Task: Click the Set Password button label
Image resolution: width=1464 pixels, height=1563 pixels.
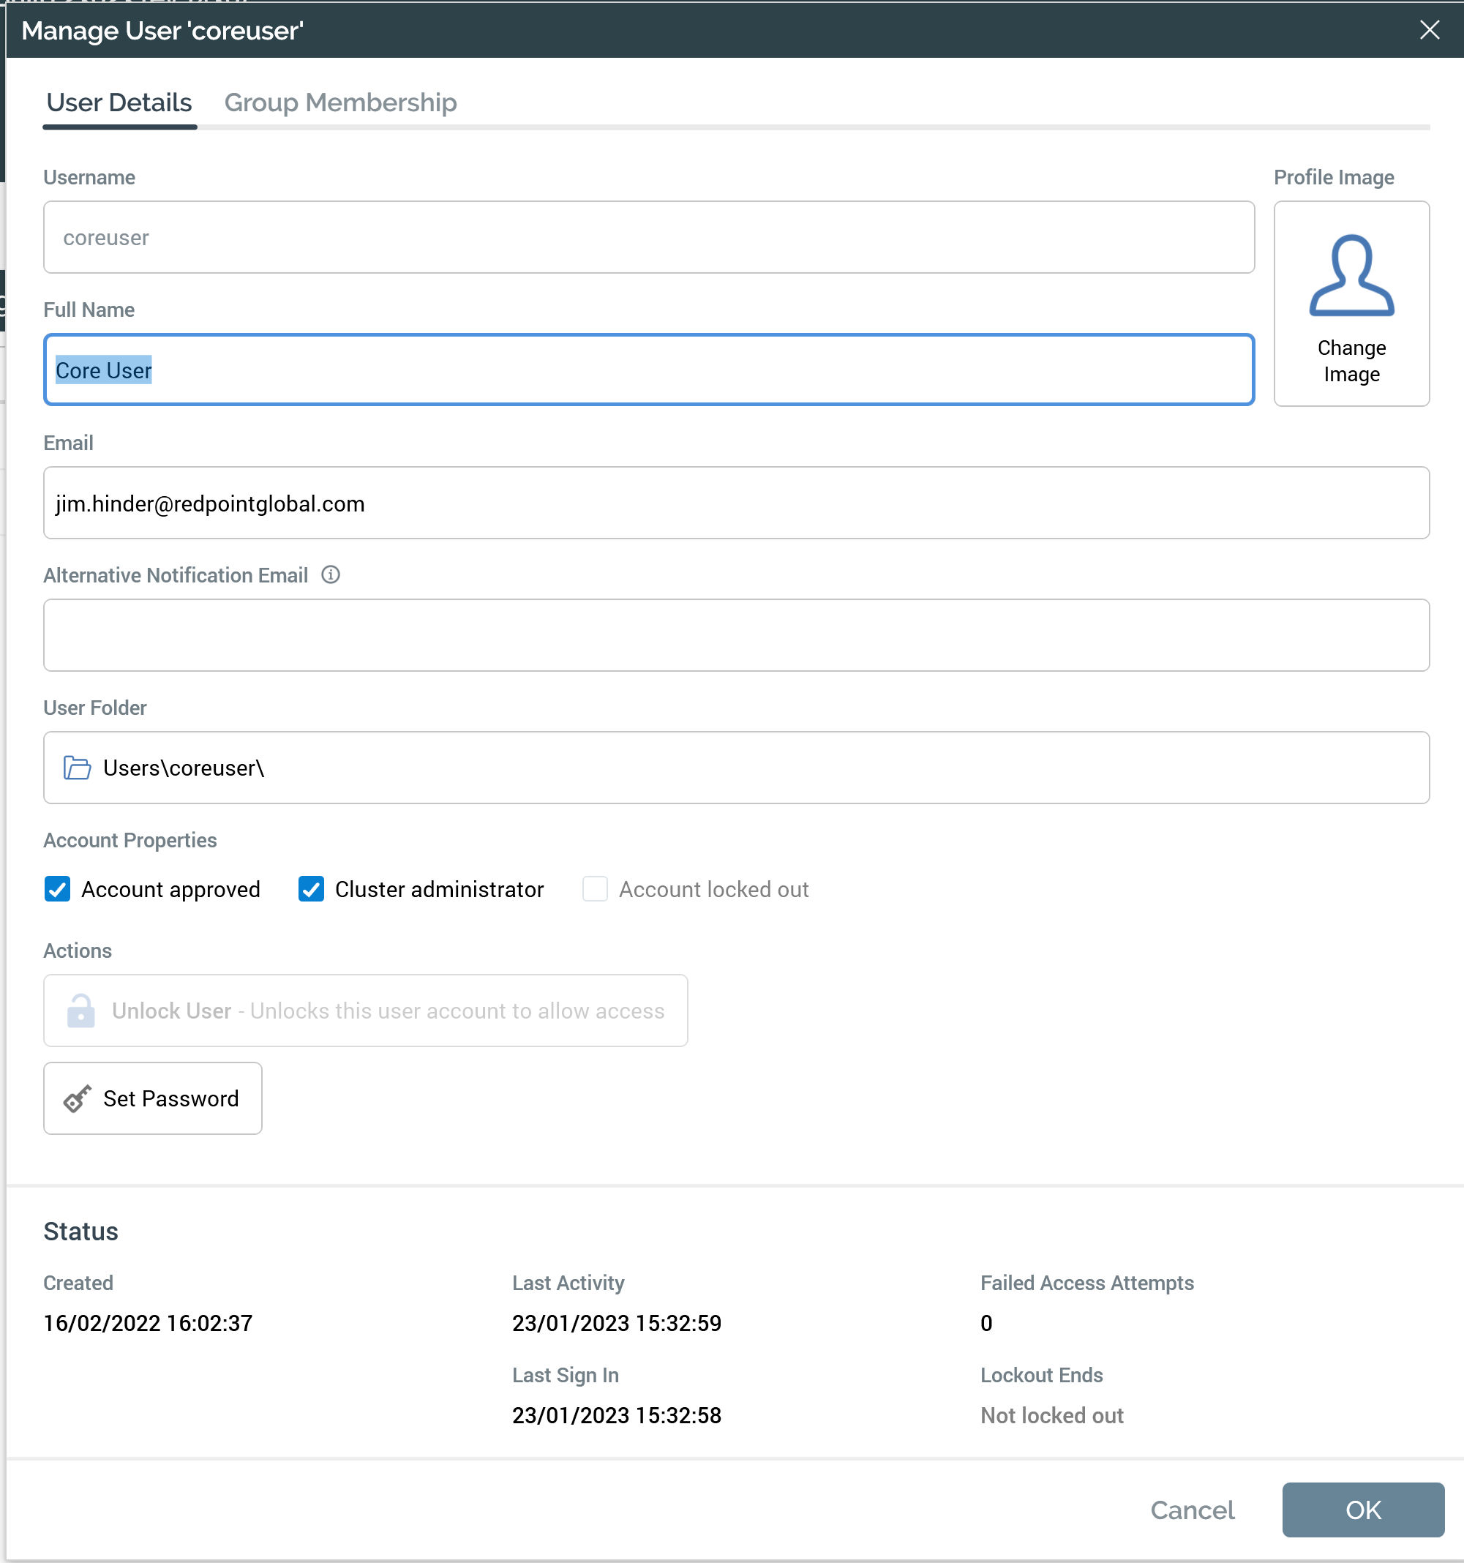Action: (170, 1098)
